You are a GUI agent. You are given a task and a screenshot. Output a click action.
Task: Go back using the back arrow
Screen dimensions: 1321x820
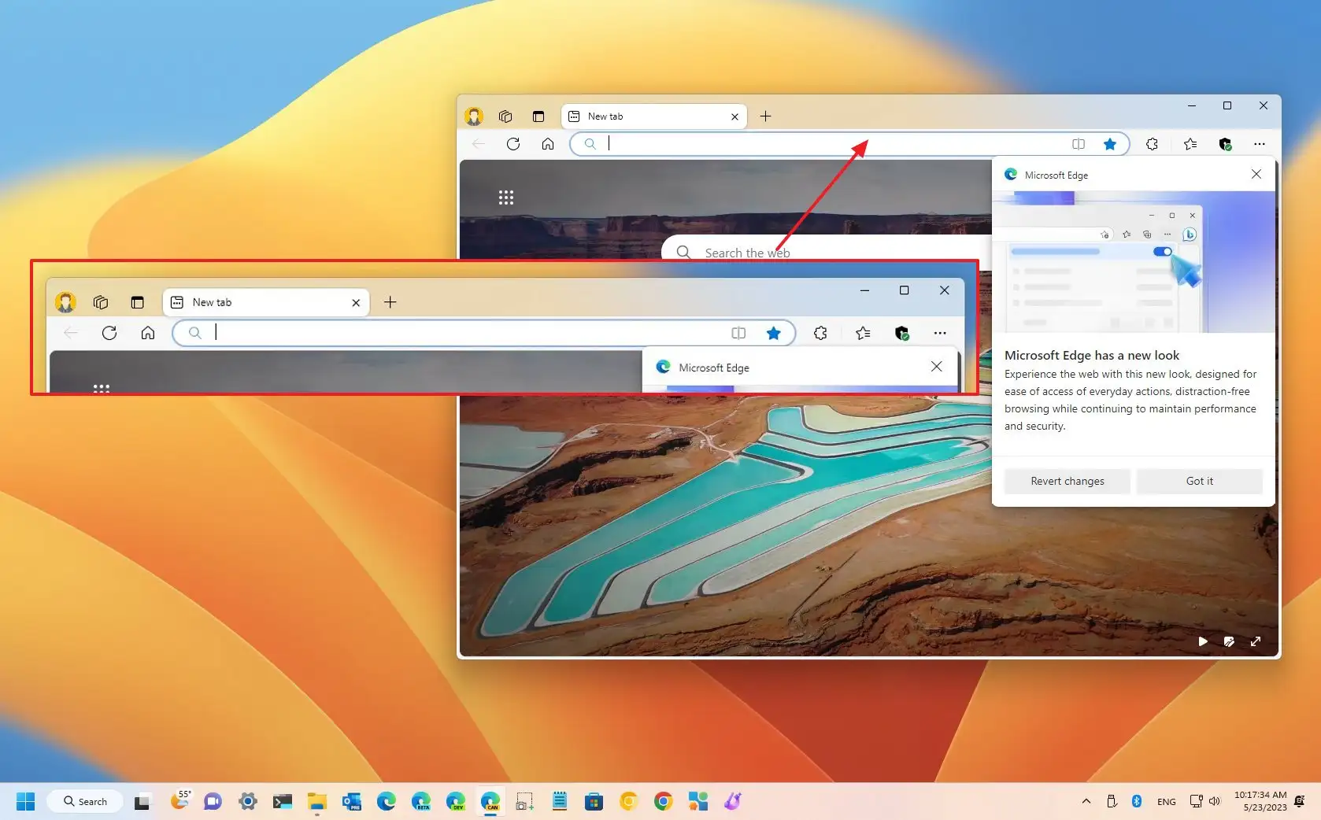pos(71,333)
